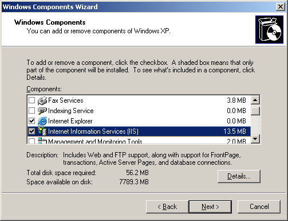Click the components list scroll up arrow
The height and width of the screenshot is (221, 288).
255,100
